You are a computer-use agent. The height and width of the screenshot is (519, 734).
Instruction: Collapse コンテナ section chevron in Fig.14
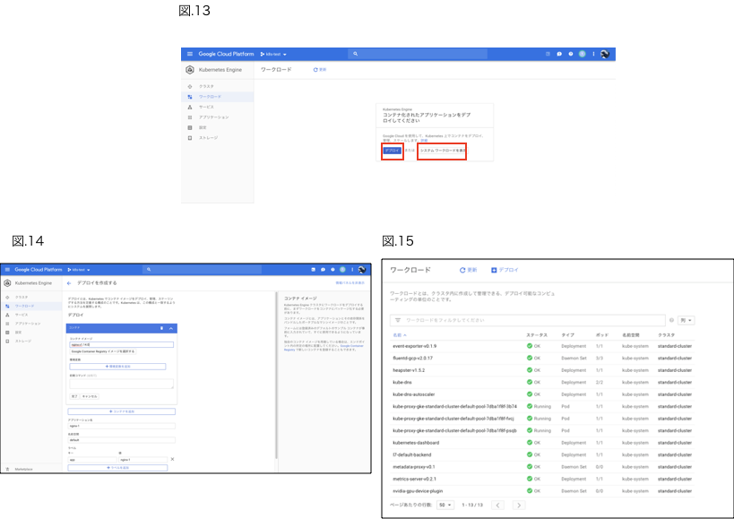pos(171,328)
